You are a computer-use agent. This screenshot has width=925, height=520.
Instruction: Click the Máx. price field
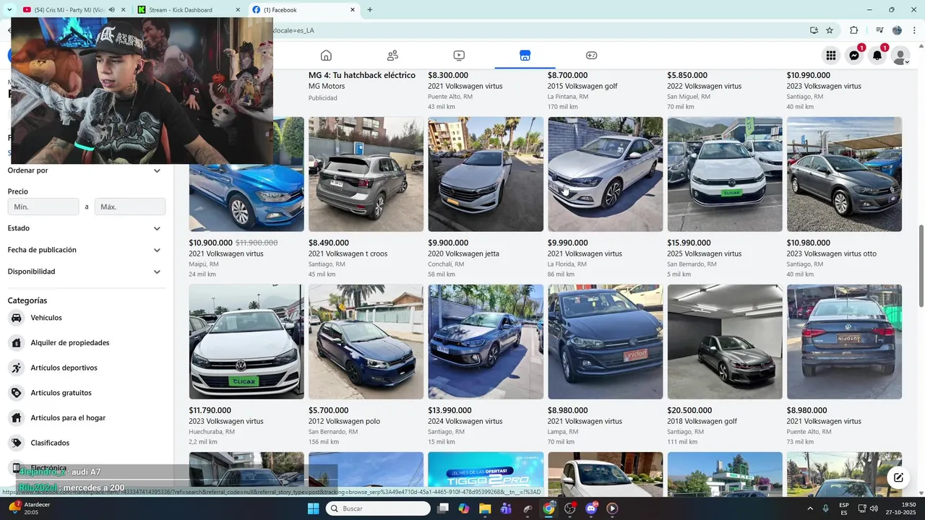coord(130,207)
